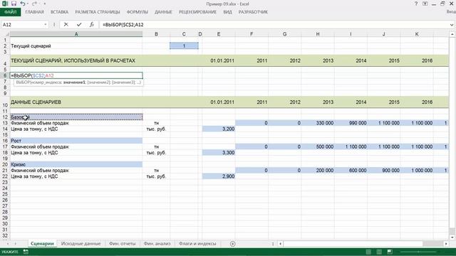Click cell showing 990 000
This screenshot has height=256, width=456.
click(x=351, y=123)
